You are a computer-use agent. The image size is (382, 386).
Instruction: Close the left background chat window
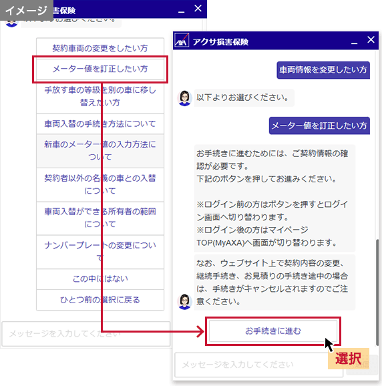coord(198,9)
